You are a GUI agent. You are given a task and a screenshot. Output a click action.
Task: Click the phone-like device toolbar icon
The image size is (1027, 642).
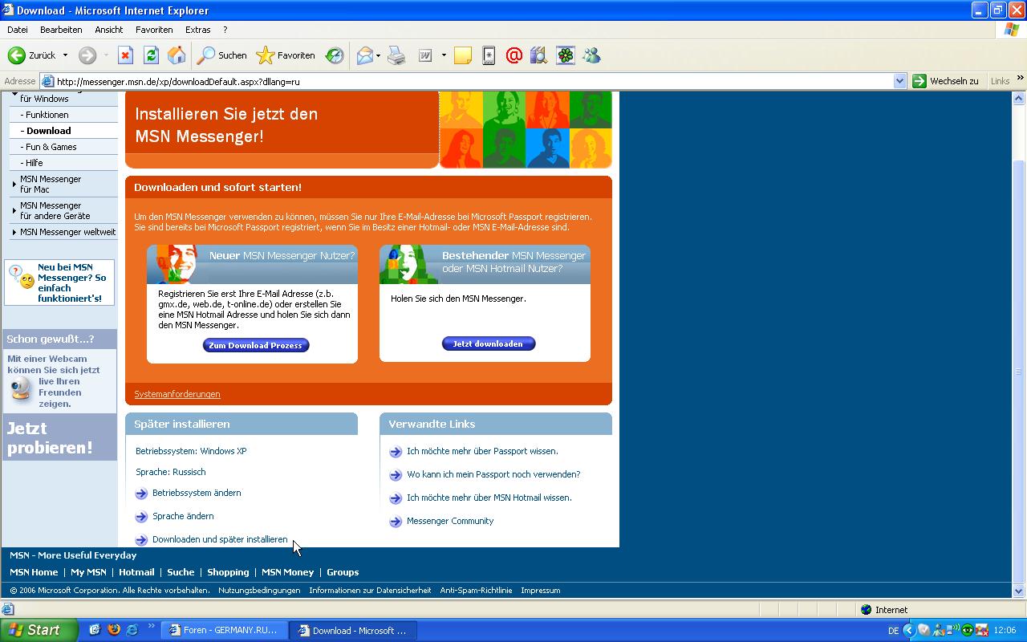click(489, 55)
